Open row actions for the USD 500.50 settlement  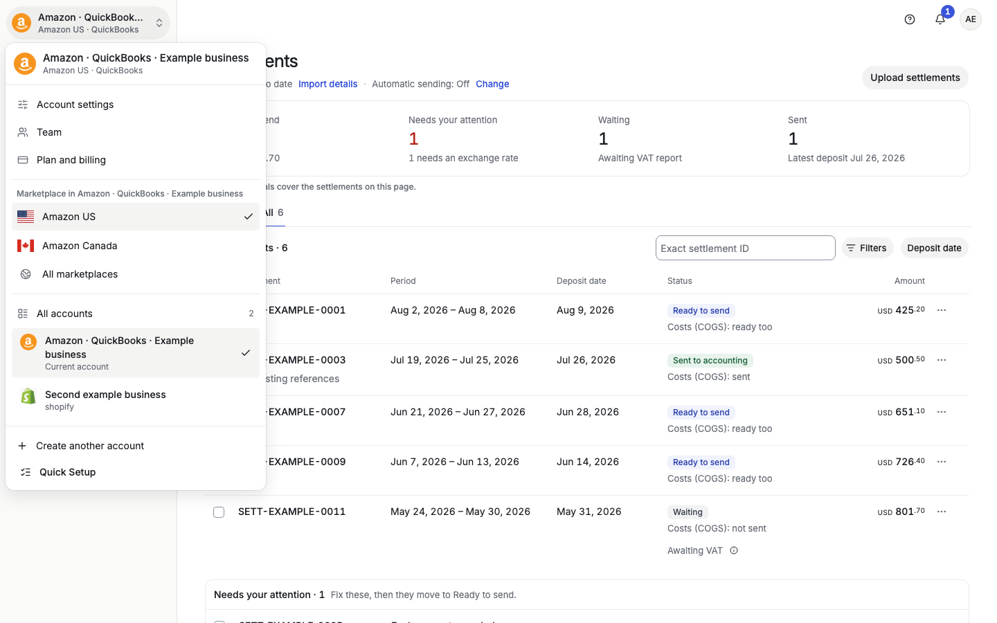pos(942,360)
